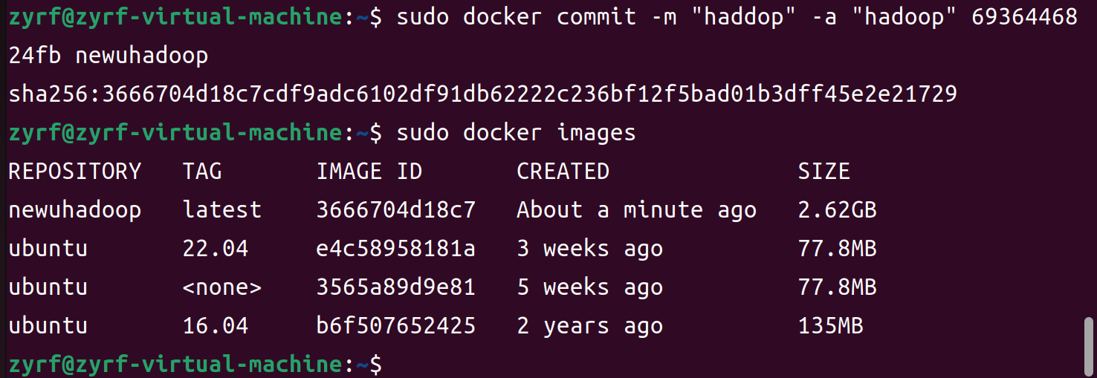Click the newuhadoop repository name in table
This screenshot has height=378, width=1097.
(x=74, y=210)
